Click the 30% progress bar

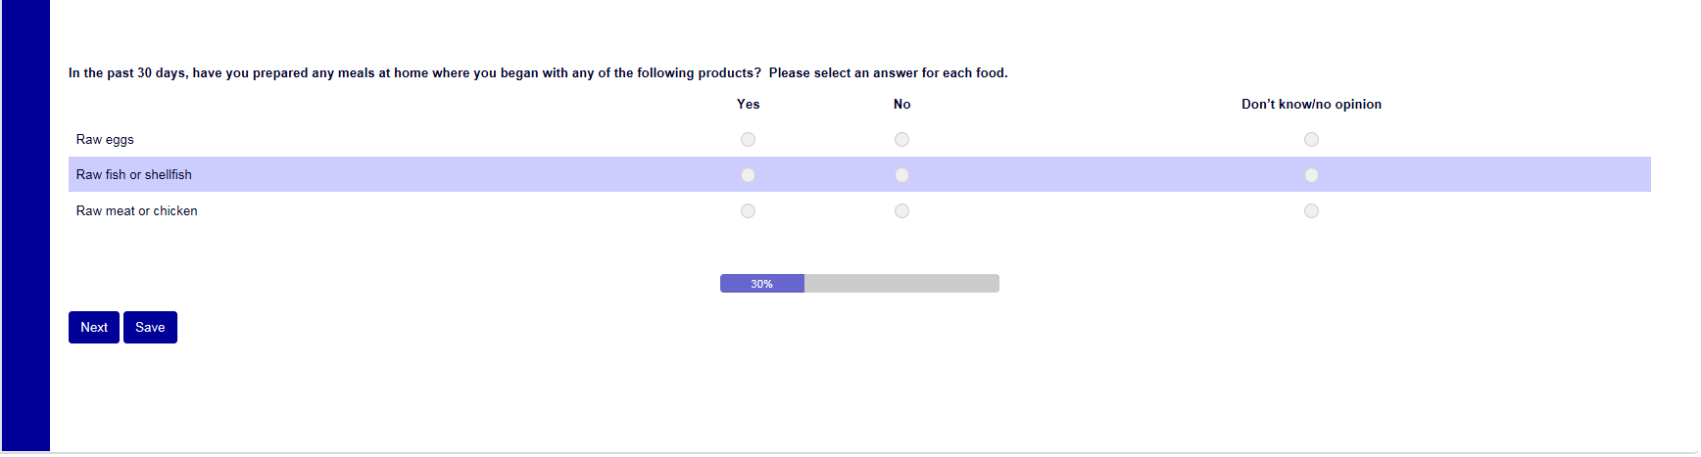859,284
